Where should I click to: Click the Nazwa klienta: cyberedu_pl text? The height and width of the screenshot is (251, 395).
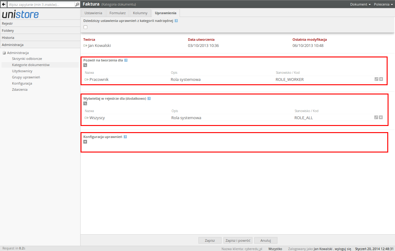coord(242,249)
